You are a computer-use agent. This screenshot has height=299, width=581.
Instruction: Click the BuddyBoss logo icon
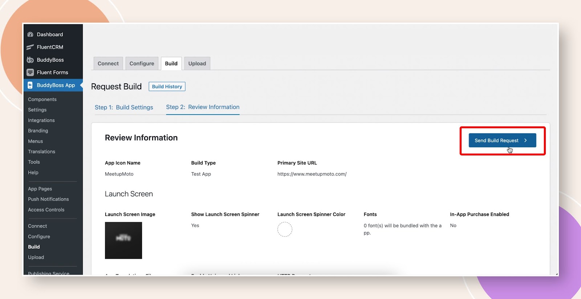click(31, 60)
